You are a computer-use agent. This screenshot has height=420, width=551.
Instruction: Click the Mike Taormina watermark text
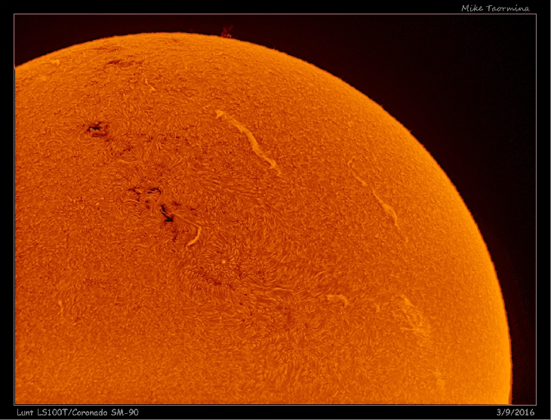pyautogui.click(x=495, y=8)
